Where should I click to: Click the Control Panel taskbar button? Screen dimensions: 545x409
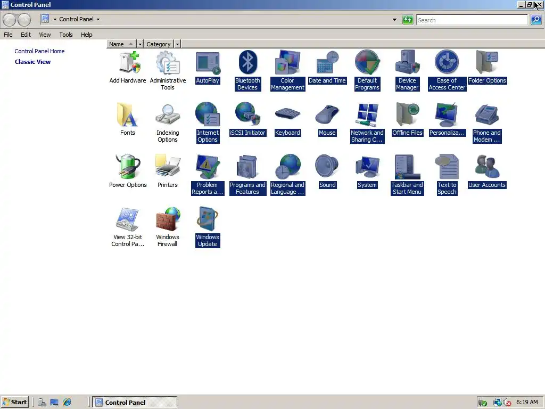click(x=135, y=403)
